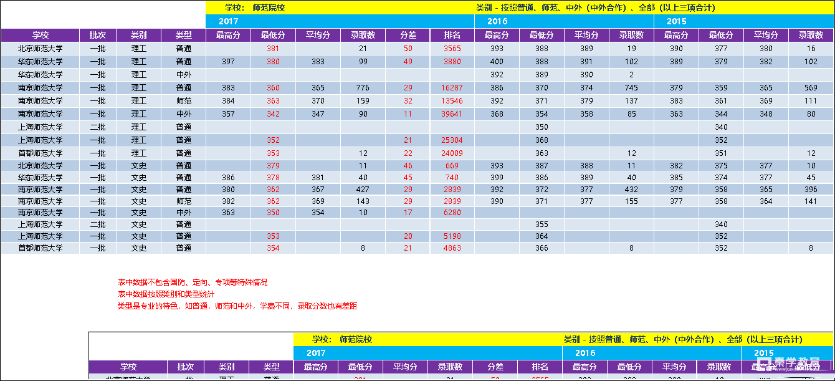Screen dimensions: 835x381
Task: Select the rank cell showing 3880
Action: 452,62
